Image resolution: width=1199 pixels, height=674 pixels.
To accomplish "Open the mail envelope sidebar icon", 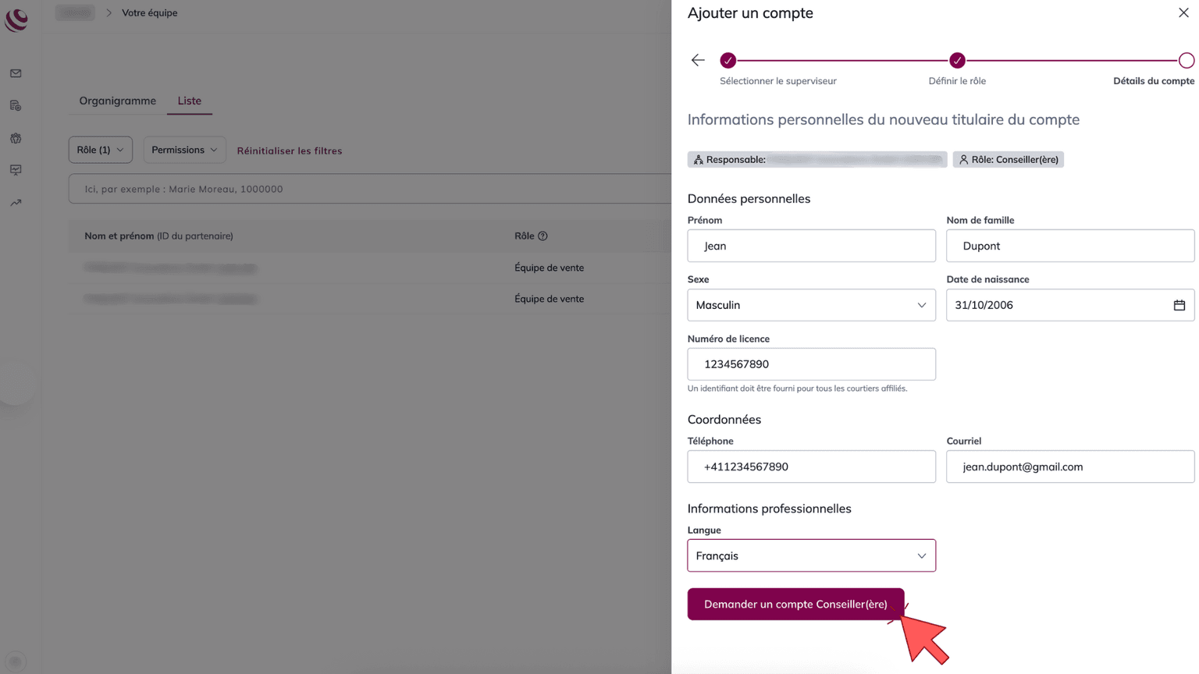I will (x=16, y=73).
